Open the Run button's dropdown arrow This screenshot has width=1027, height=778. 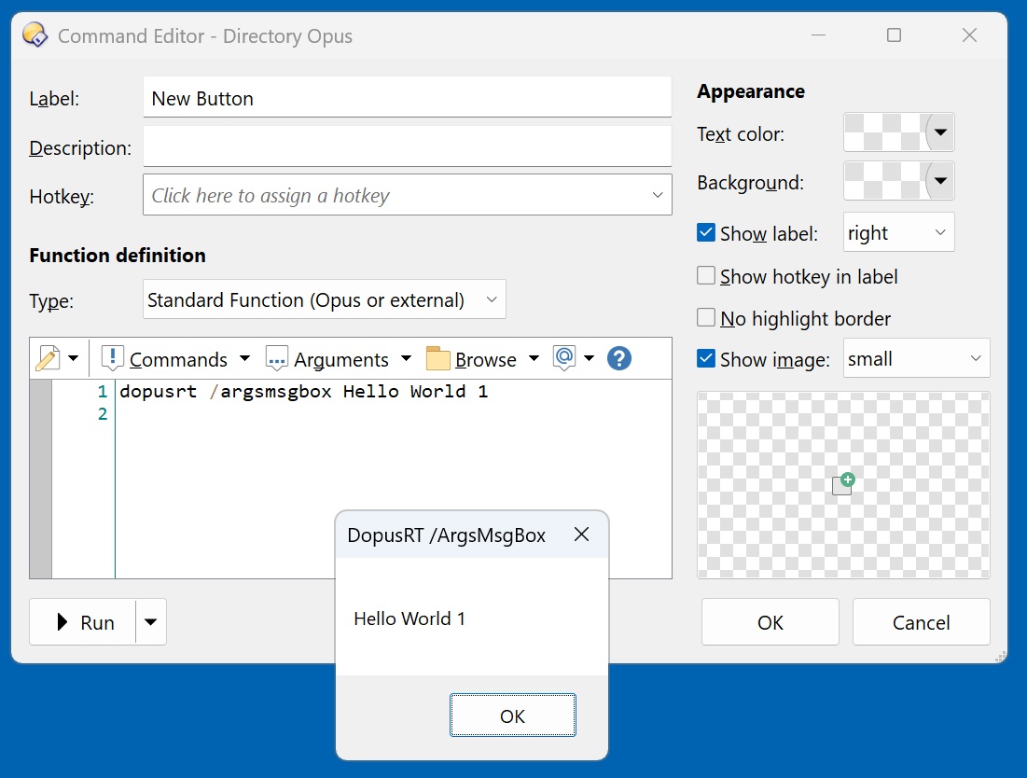(x=150, y=622)
